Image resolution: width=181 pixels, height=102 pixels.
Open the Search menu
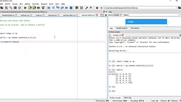(x=8, y=4)
